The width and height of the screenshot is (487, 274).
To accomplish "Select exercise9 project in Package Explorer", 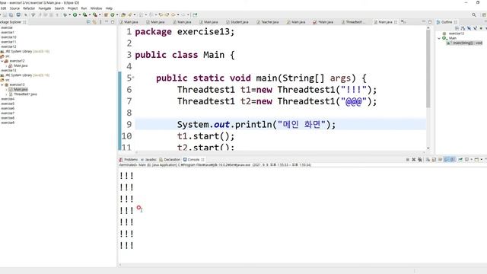I will 8,123.
